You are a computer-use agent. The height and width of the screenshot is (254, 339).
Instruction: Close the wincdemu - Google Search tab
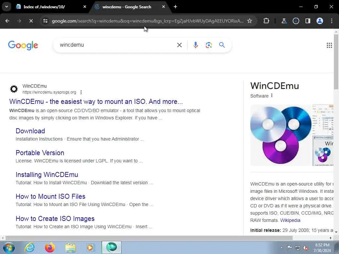click(x=164, y=7)
